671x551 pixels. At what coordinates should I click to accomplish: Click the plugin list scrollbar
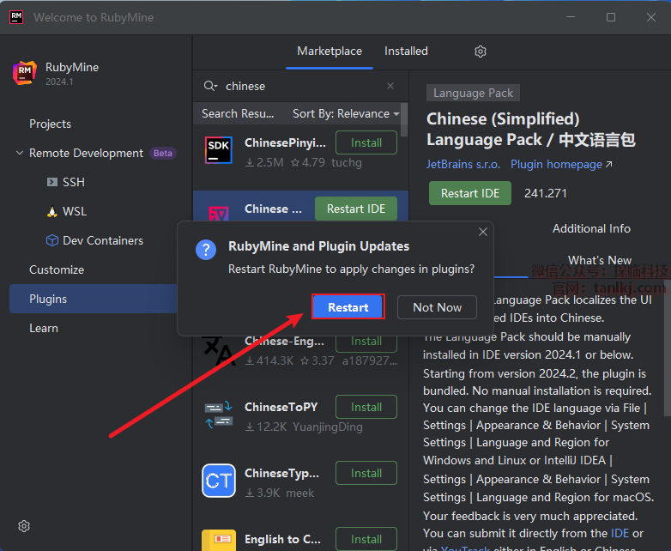403,119
